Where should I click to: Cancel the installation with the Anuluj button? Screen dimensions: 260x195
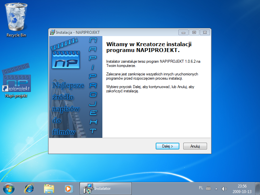click(x=195, y=146)
